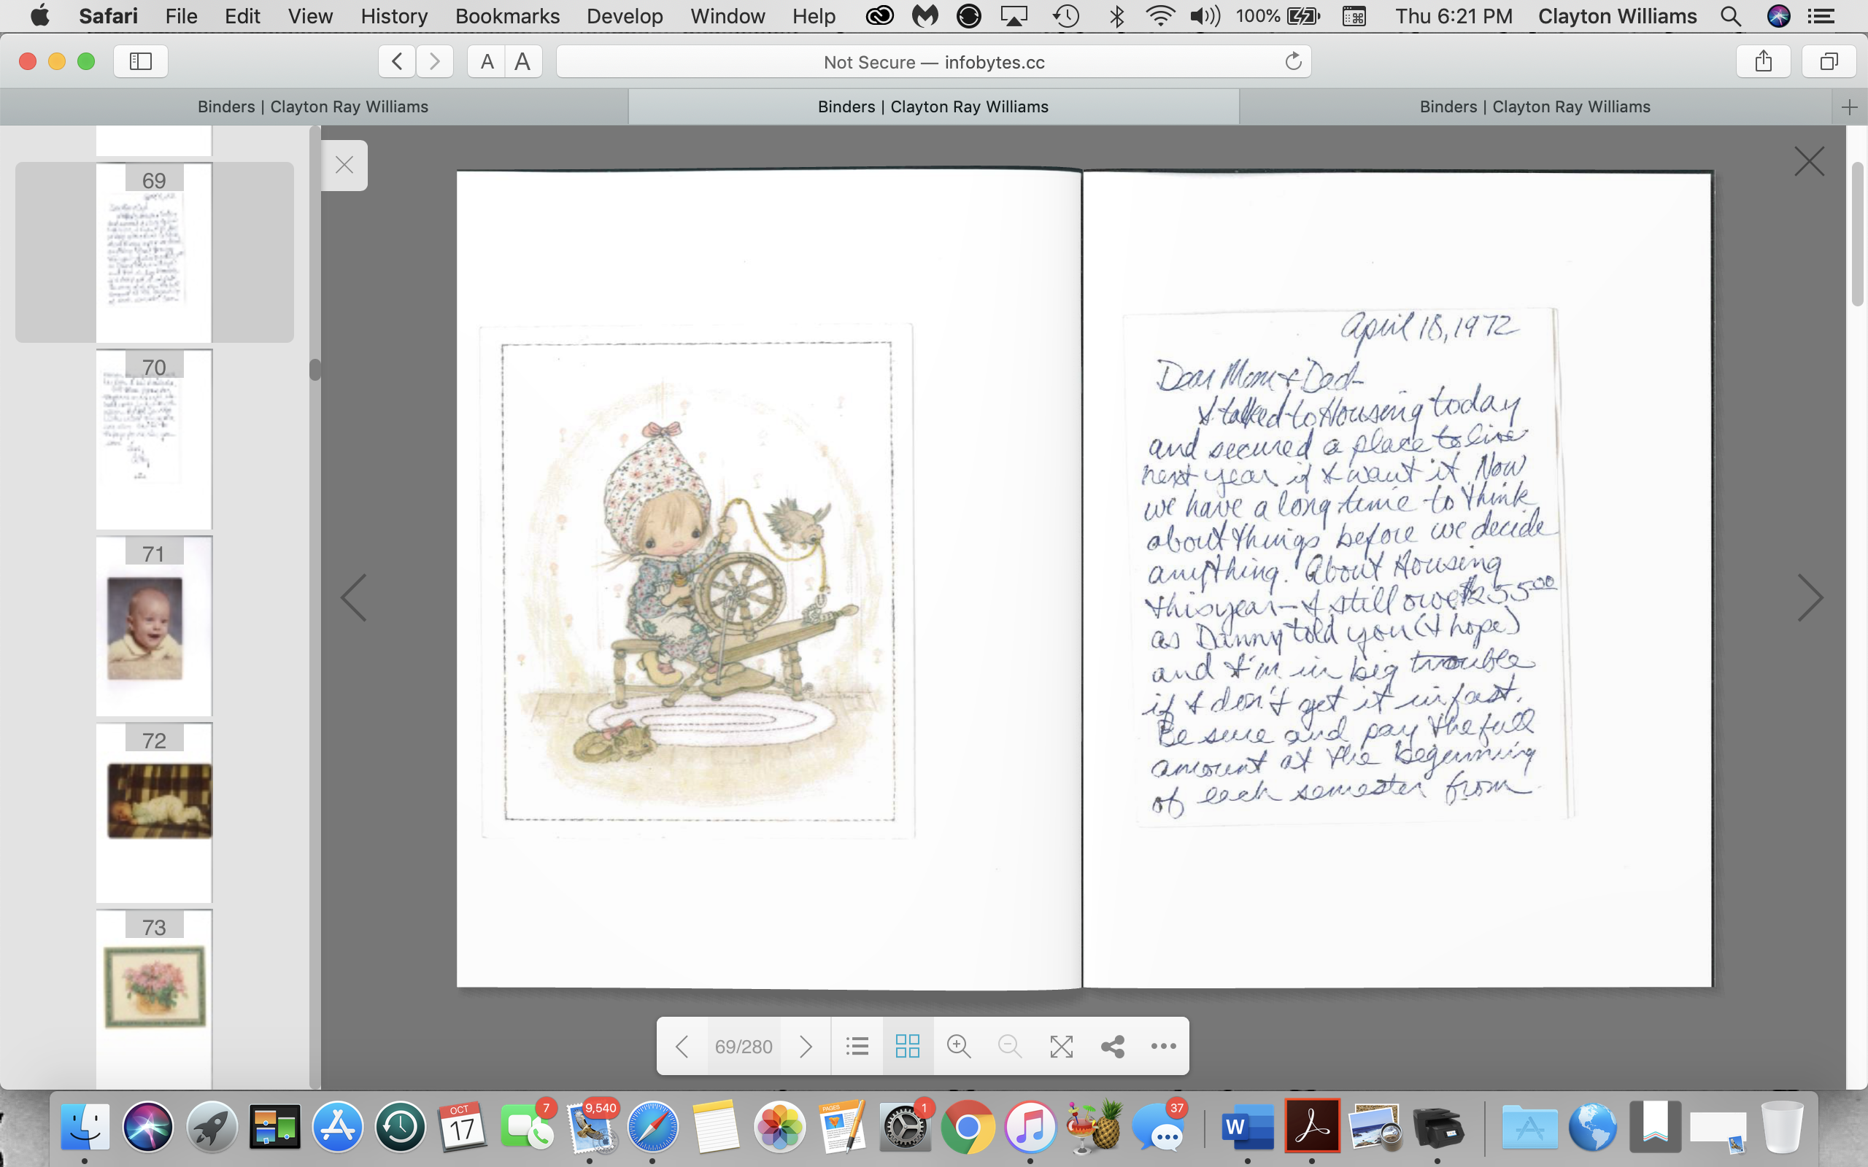Toggle the thumbnails grid view icon
The height and width of the screenshot is (1167, 1868).
(907, 1046)
